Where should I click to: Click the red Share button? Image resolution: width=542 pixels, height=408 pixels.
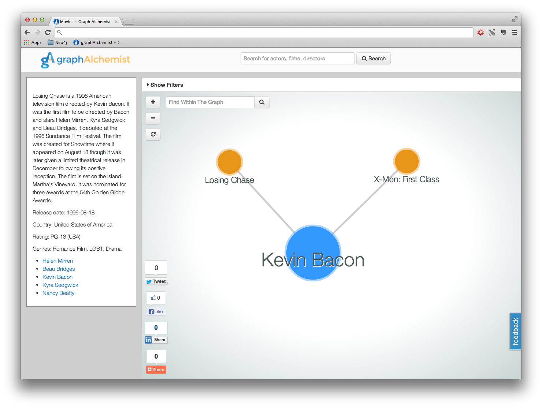point(156,370)
